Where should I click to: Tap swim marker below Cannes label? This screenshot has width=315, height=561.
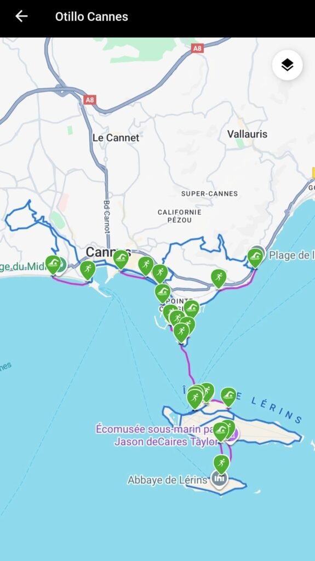(121, 259)
